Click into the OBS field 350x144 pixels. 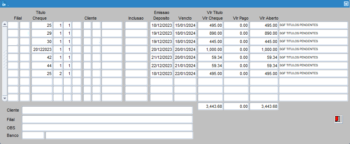[107, 127]
